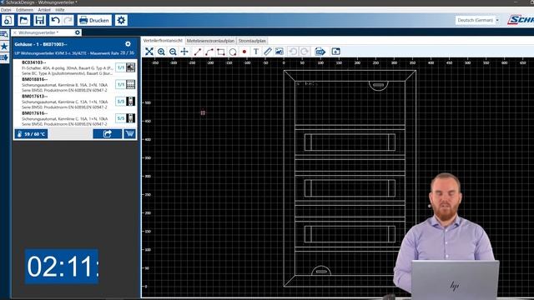
Task: Click the 1/1 count for BC034103
Action: pos(120,67)
